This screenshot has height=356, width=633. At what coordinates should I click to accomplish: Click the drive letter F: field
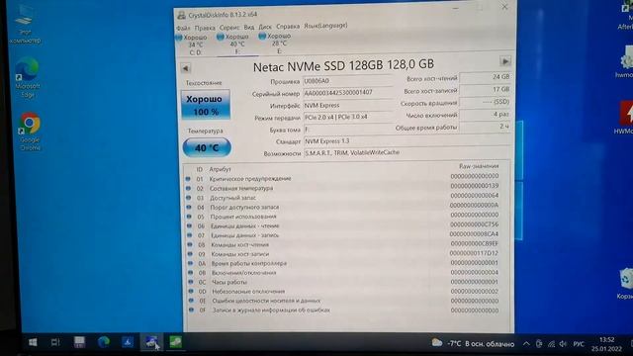(x=347, y=130)
